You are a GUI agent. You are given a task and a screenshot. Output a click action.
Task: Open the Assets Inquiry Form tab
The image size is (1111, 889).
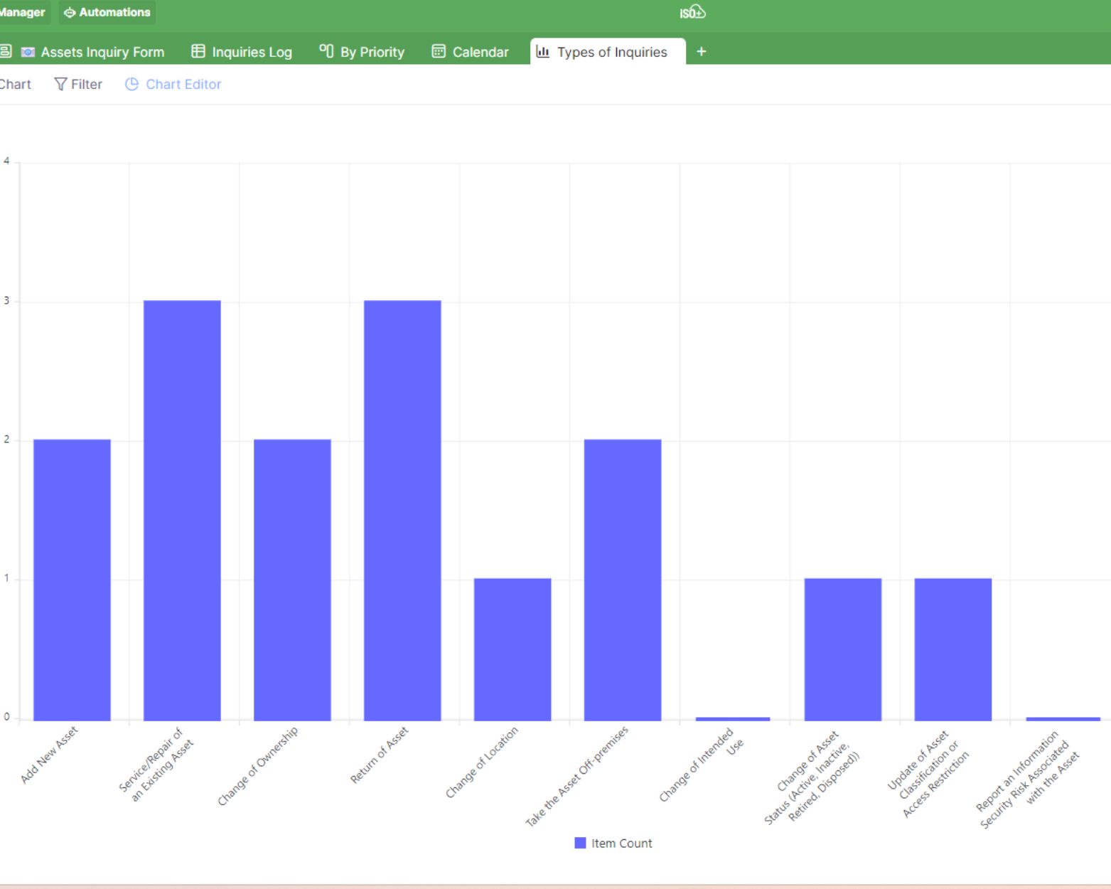[102, 52]
